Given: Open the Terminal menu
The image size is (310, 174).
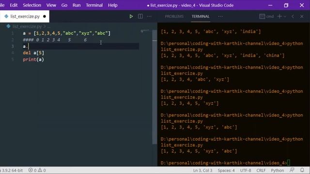Looking at the screenshot, I should coord(94,5).
